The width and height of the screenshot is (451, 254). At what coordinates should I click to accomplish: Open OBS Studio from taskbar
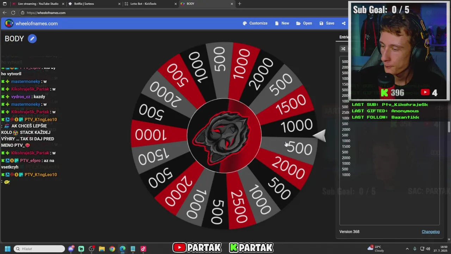tap(92, 249)
